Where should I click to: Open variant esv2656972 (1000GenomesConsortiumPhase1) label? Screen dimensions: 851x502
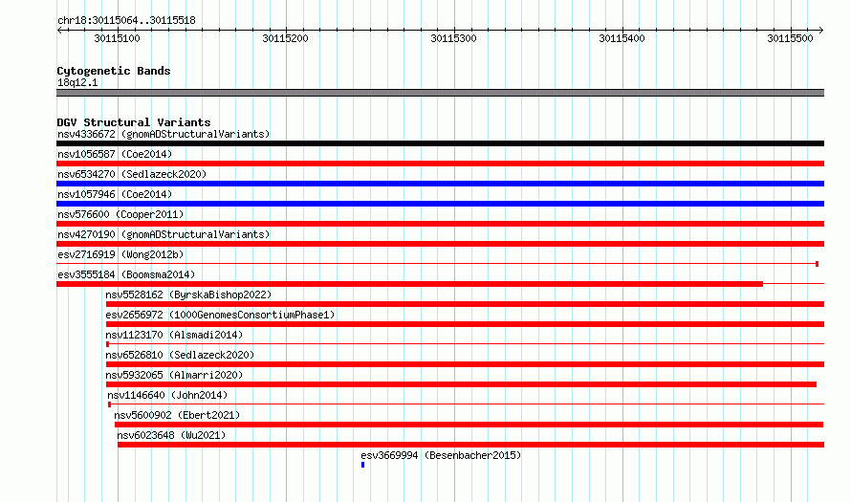coord(220,315)
